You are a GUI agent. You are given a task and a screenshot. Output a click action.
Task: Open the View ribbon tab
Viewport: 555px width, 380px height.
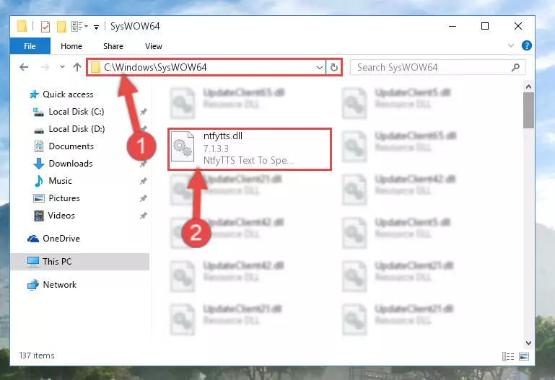(154, 46)
